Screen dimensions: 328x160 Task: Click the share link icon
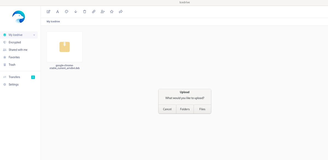click(93, 11)
